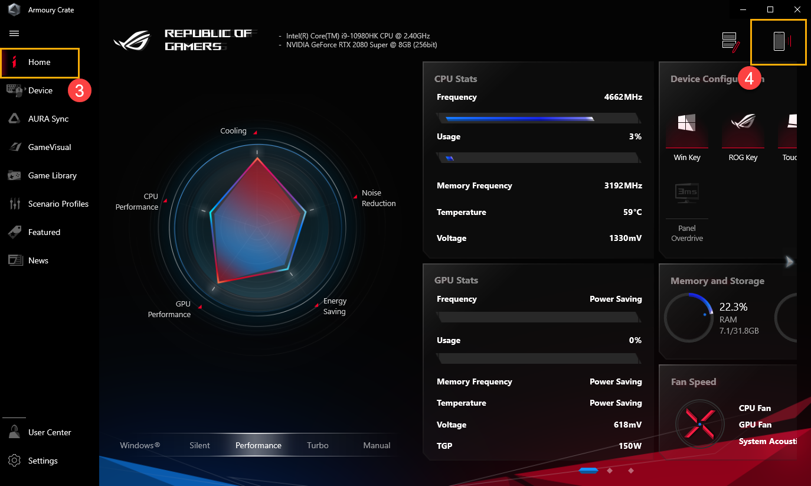This screenshot has width=811, height=486.
Task: Click the 3192MHz memory frequency value
Action: coord(623,185)
